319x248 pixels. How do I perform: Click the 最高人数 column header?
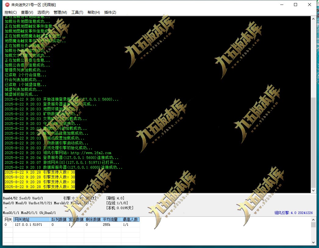(x=131, y=219)
